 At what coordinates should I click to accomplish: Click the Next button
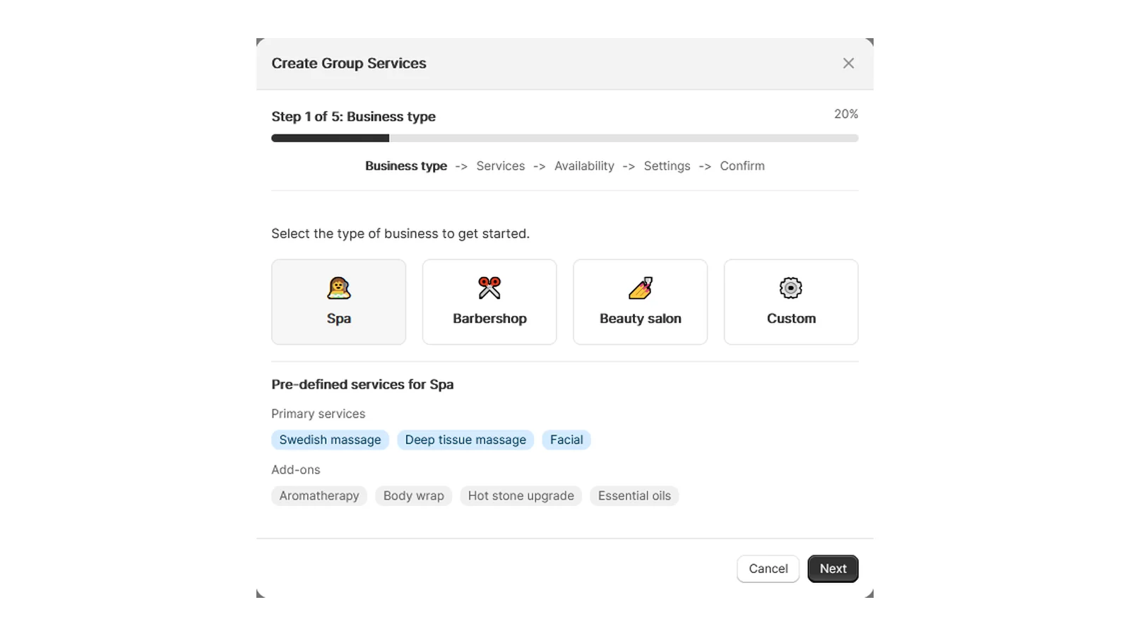click(833, 568)
